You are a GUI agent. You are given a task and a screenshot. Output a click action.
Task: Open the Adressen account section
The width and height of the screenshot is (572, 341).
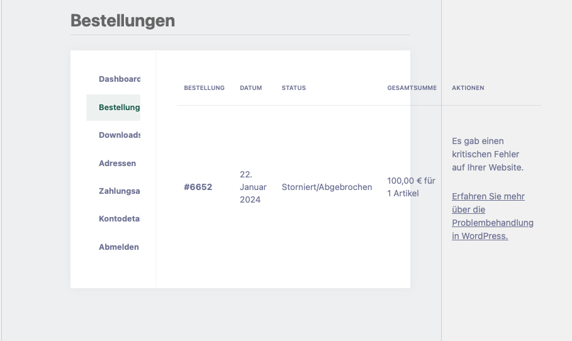pyautogui.click(x=118, y=163)
